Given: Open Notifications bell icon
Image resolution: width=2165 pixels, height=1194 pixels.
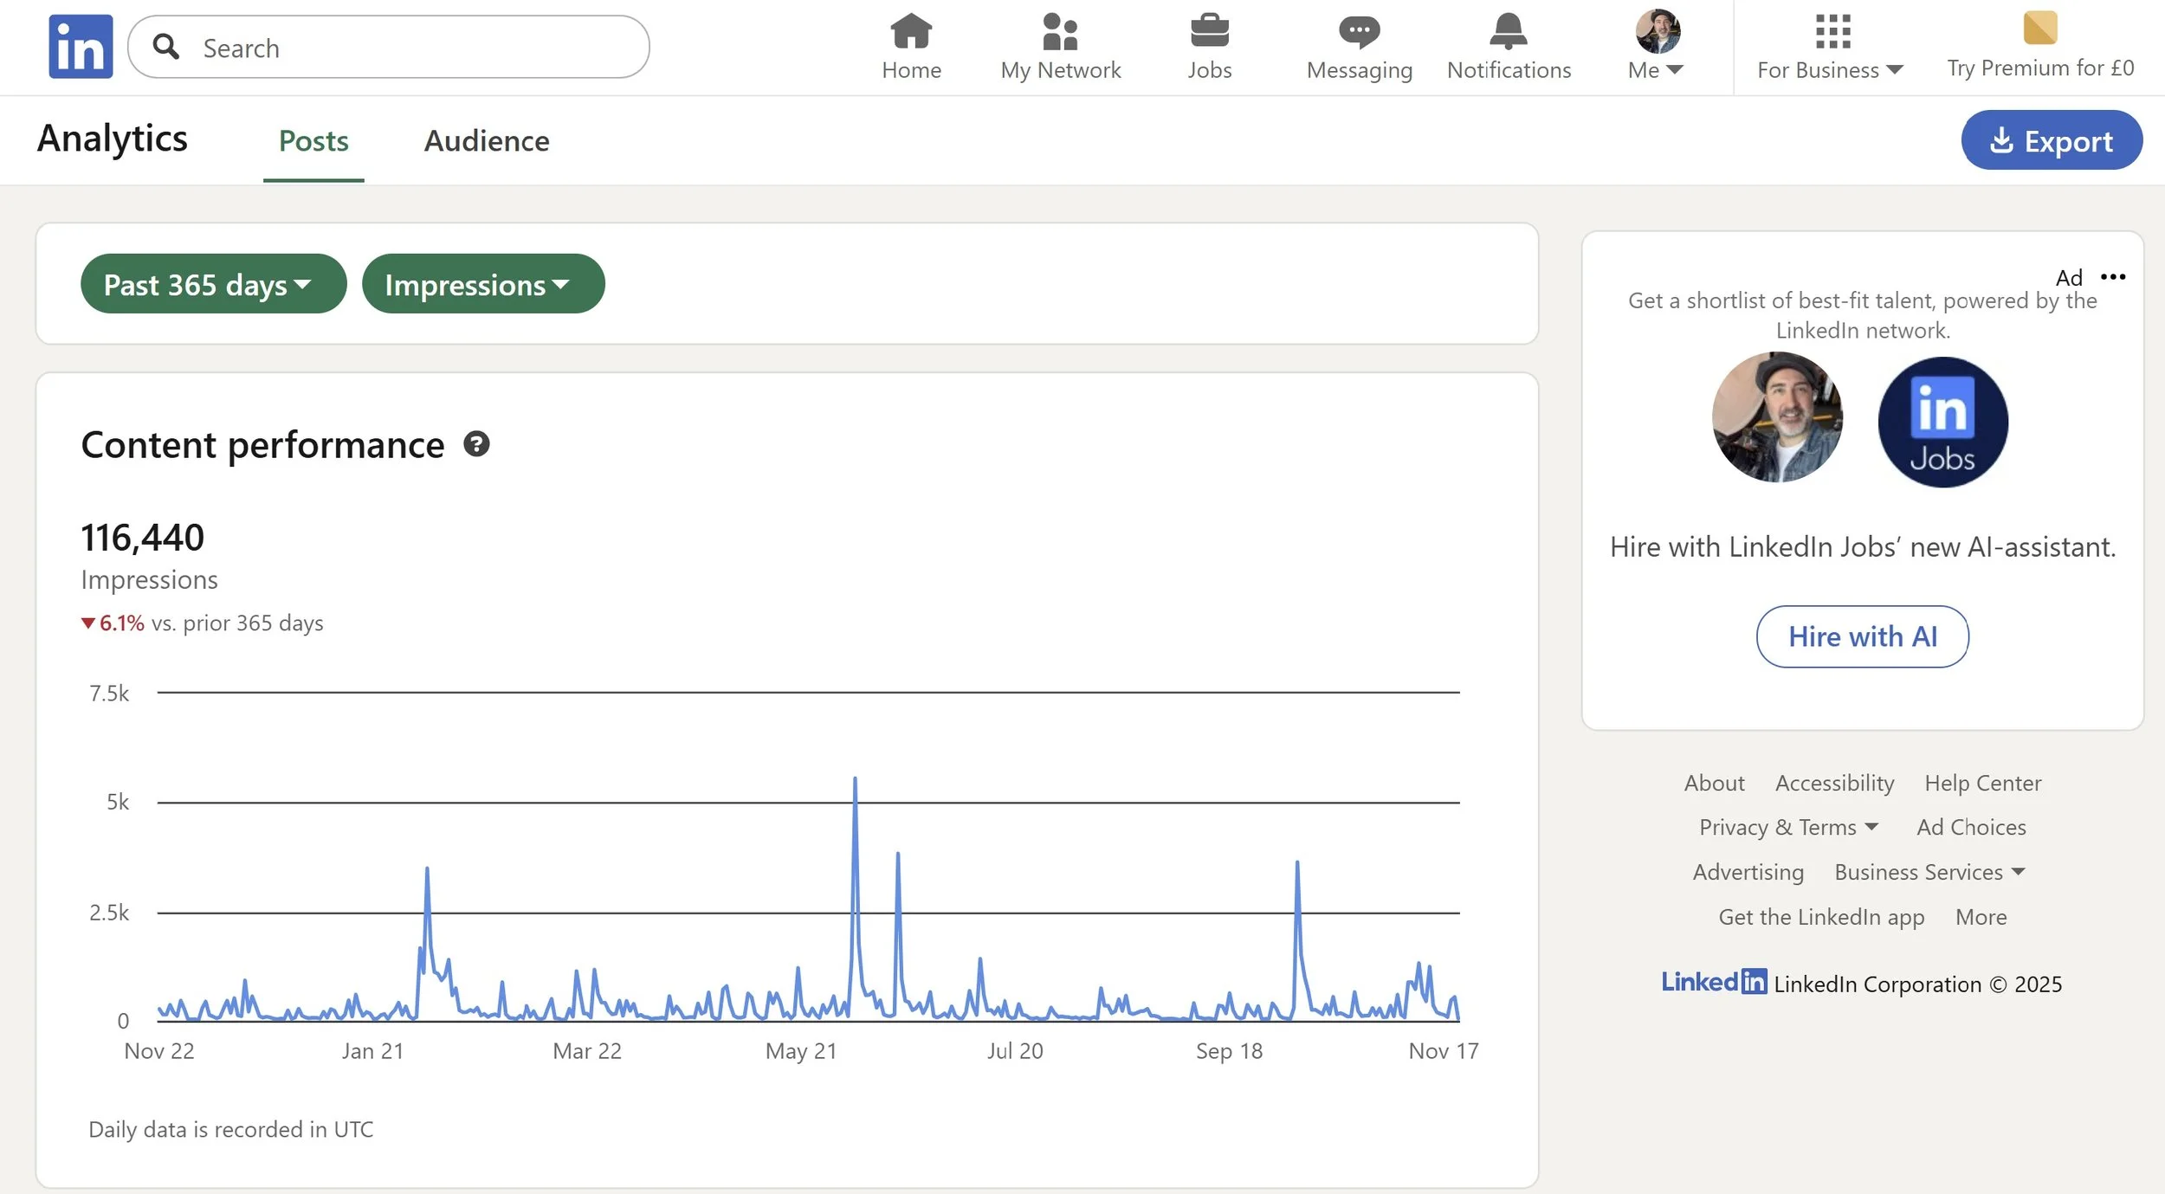Looking at the screenshot, I should coord(1509,31).
